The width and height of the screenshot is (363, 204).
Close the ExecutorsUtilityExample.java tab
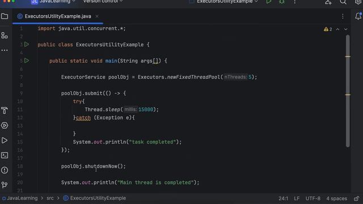point(97,16)
